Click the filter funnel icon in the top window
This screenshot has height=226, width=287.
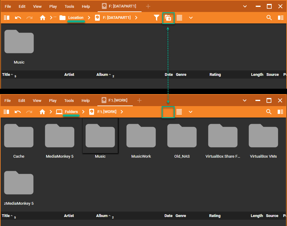[156, 18]
